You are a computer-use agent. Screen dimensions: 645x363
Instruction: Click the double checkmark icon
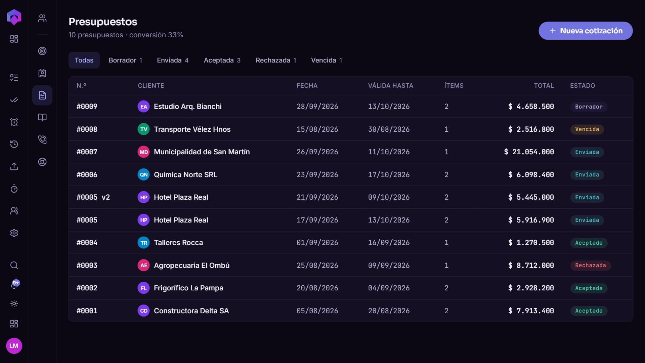point(14,100)
